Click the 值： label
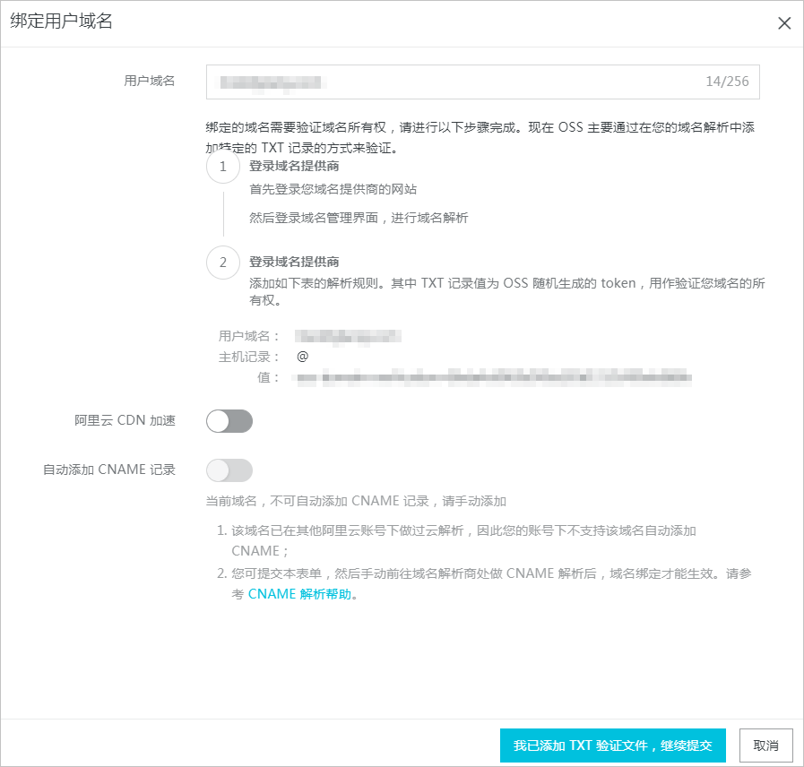 268,378
